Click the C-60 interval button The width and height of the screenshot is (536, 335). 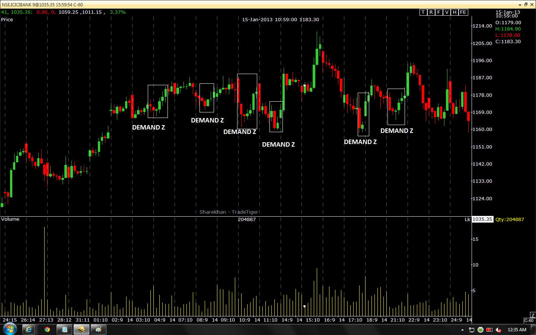(529, 320)
